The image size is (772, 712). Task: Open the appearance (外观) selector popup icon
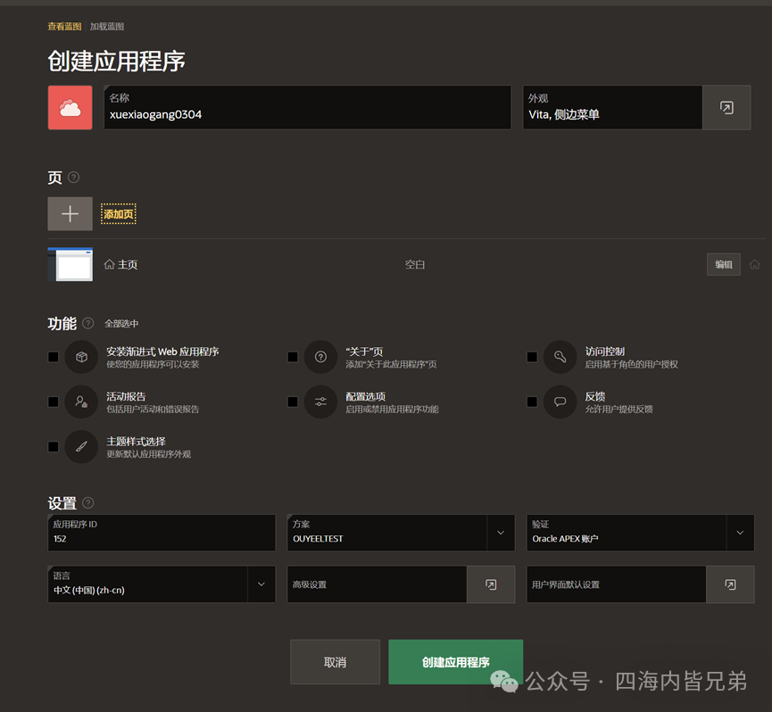pos(726,108)
